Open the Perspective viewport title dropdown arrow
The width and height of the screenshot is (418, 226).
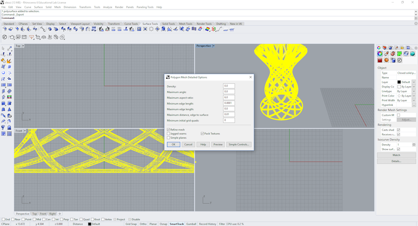(x=213, y=46)
